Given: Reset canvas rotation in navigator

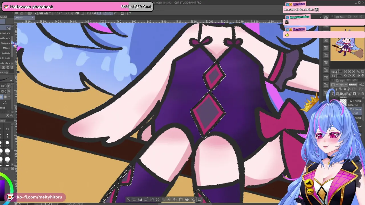Looking at the screenshot, I should click(354, 76).
